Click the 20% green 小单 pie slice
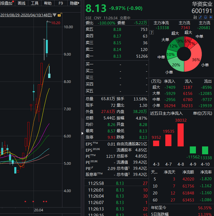This screenshot has width=214, height=216. point(176,65)
